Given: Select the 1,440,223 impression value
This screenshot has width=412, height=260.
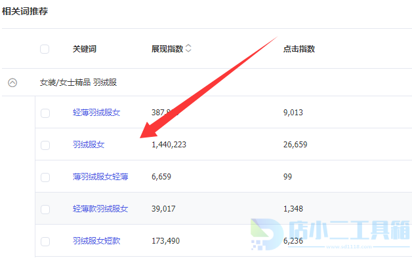Looking at the screenshot, I should tap(169, 145).
